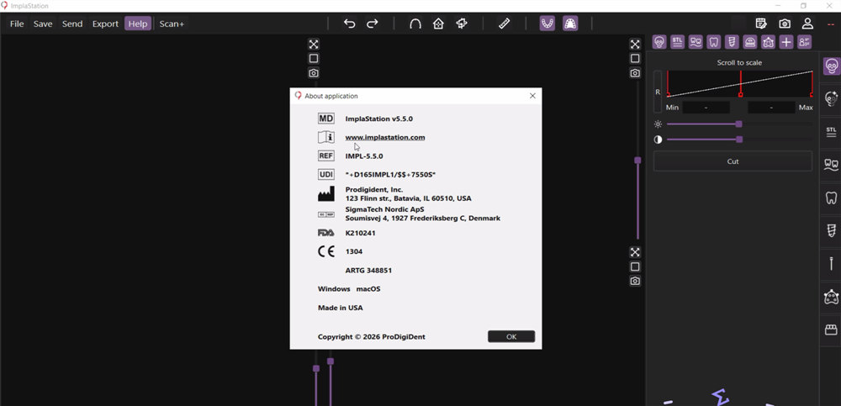841x406 pixels.
Task: Click the Max value input field
Action: pos(771,108)
